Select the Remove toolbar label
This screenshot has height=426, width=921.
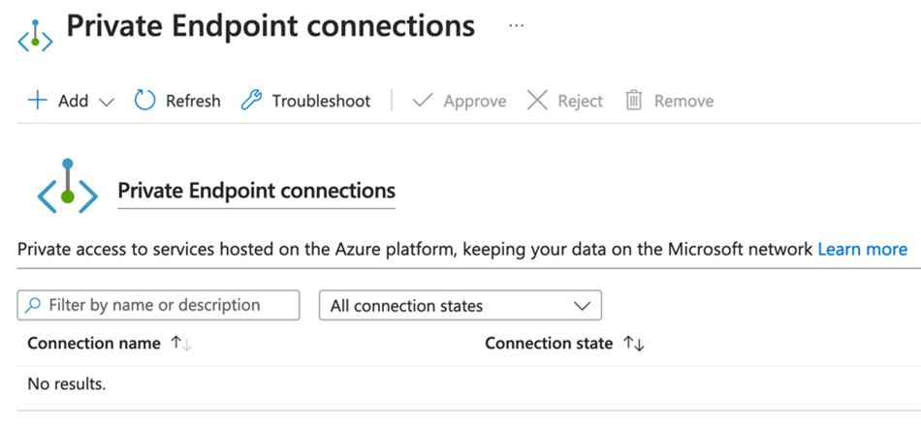[x=683, y=101]
